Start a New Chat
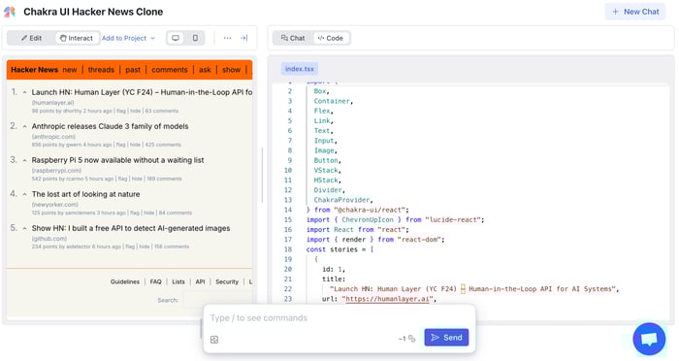The image size is (679, 361). pos(635,12)
